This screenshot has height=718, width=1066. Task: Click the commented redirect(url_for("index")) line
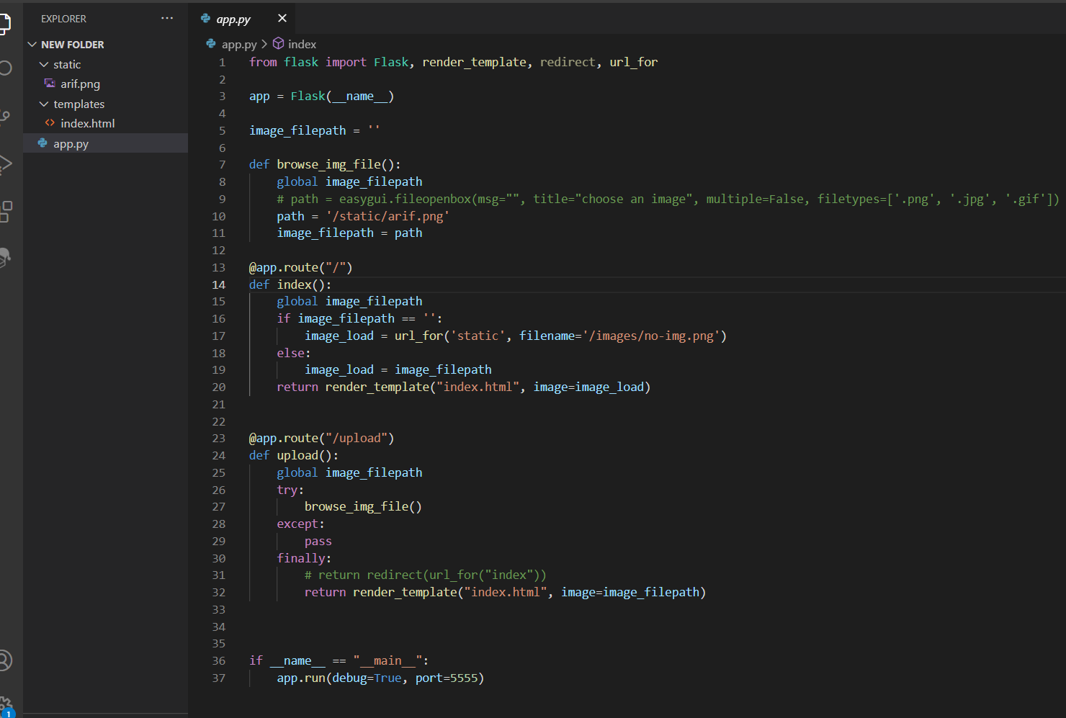tap(425, 575)
